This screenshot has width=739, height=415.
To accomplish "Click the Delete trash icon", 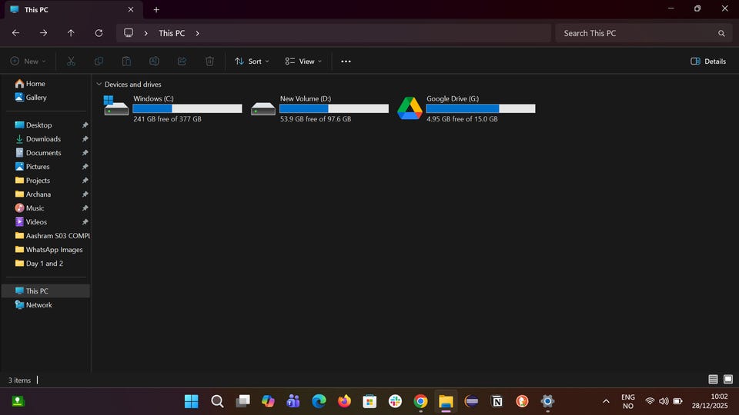I will pos(209,61).
